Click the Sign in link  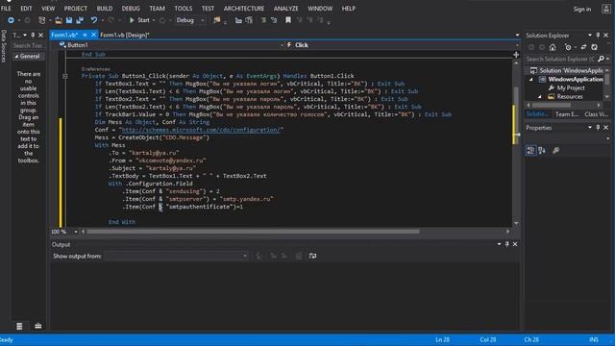[582, 9]
